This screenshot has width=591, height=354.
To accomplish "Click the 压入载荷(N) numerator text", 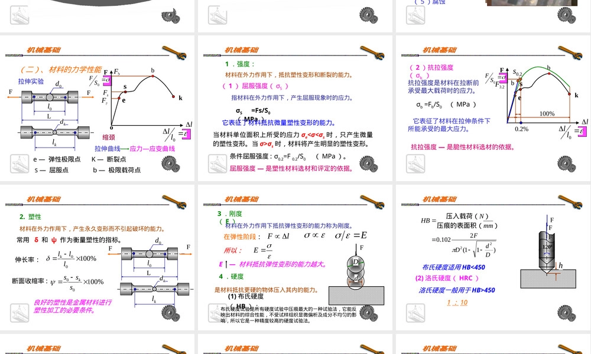I will 467,217.
